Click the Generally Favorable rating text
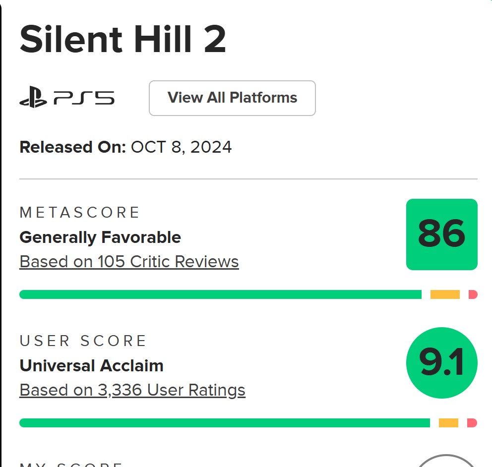492x467 pixels. [x=100, y=237]
